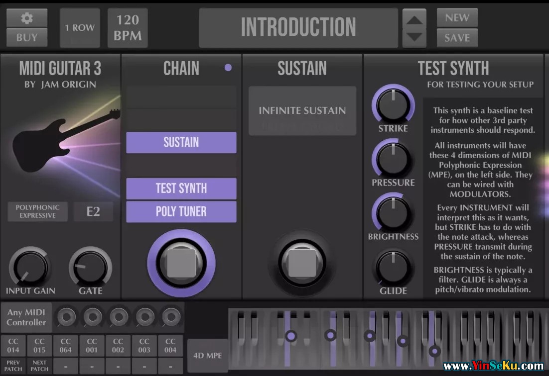Select next patch with down arrow

[414, 38]
